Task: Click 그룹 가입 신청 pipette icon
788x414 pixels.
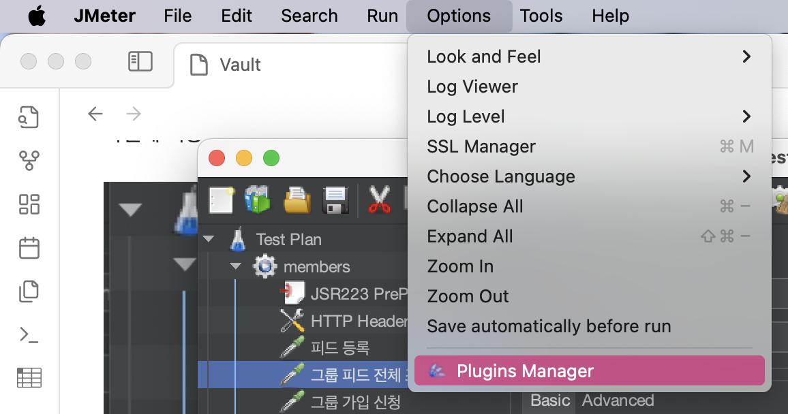Action: (x=292, y=402)
